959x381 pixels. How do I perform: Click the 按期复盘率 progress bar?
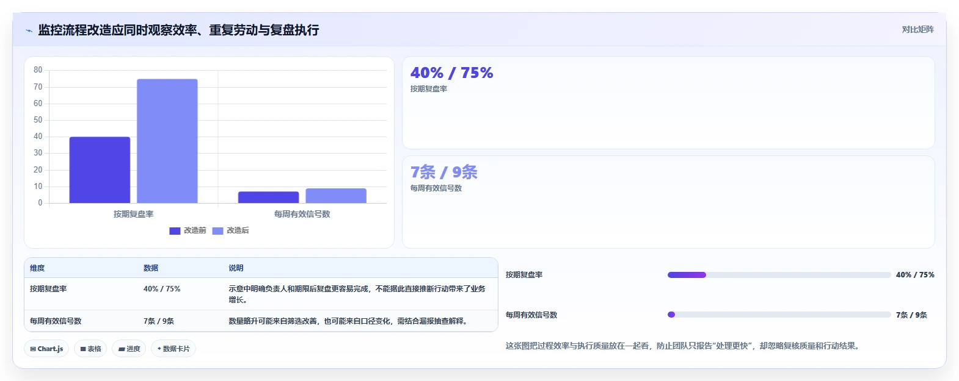click(x=779, y=275)
